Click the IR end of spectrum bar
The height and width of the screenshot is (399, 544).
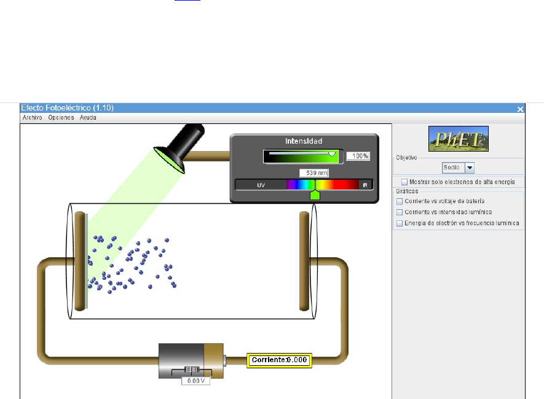[365, 185]
